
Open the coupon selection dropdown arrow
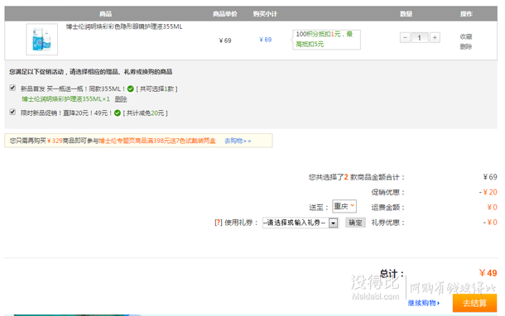334,223
